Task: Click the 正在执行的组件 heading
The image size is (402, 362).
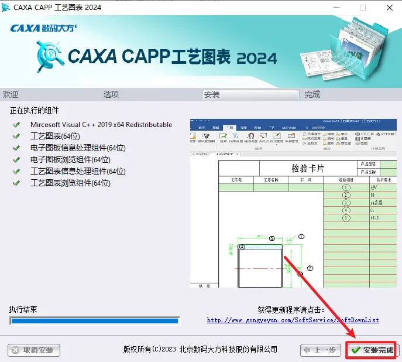Action: (x=35, y=110)
